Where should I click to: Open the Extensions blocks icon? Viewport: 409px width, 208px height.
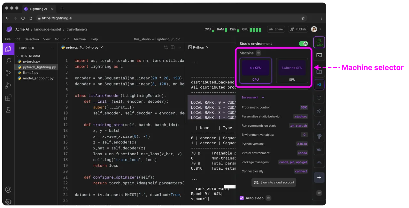click(x=8, y=98)
